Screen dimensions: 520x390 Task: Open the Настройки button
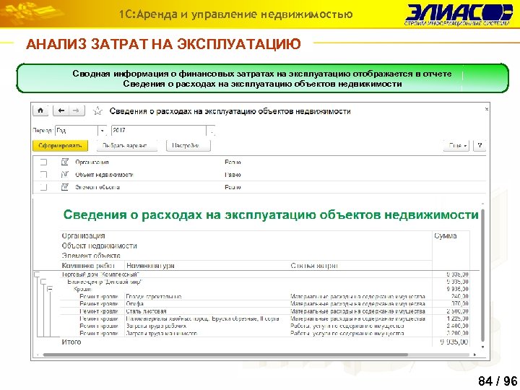pyautogui.click(x=188, y=146)
